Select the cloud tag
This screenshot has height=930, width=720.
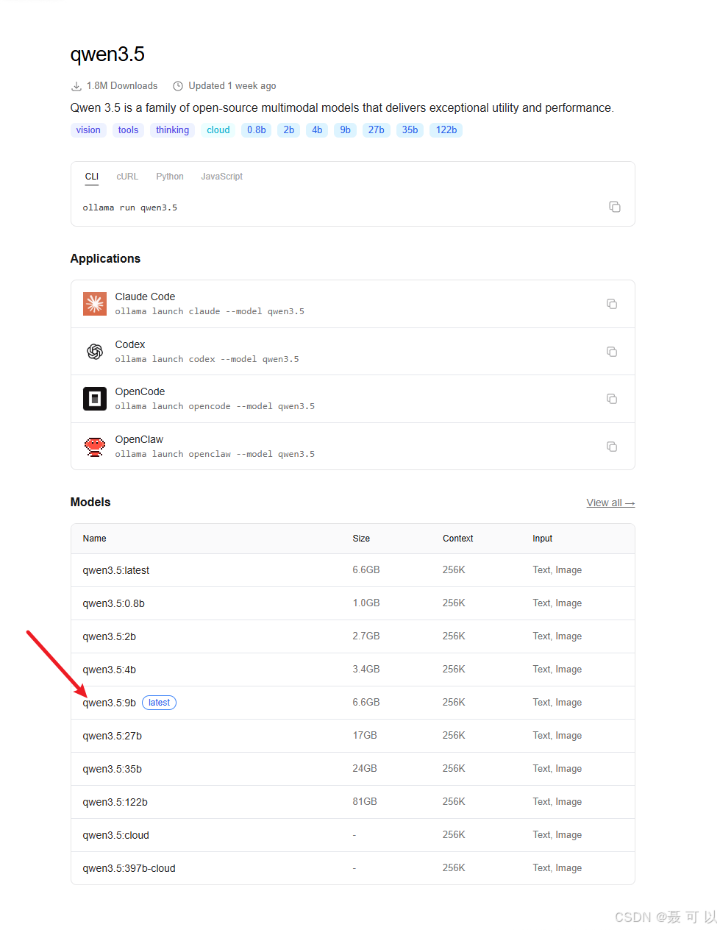click(x=218, y=130)
